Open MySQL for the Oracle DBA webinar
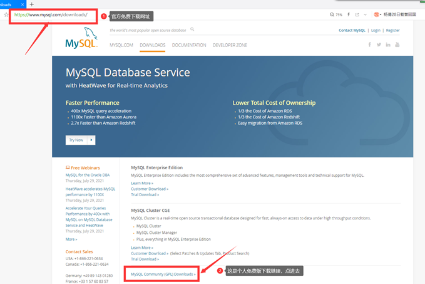The image size is (425, 284). [x=88, y=175]
